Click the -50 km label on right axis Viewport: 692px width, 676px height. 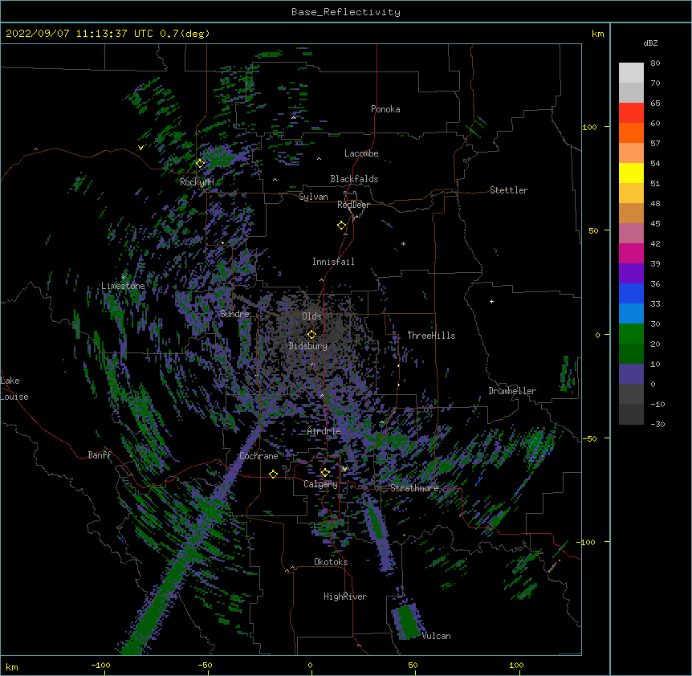589,438
